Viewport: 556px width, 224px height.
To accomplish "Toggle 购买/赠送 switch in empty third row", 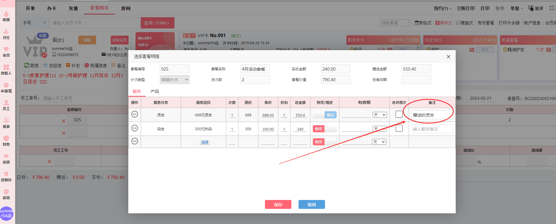I will [324, 142].
